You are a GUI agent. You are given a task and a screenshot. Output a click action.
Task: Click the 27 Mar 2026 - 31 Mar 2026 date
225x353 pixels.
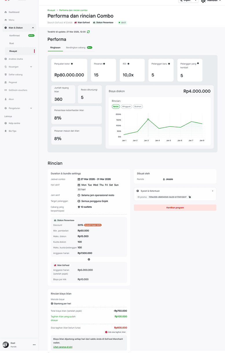click(96, 179)
